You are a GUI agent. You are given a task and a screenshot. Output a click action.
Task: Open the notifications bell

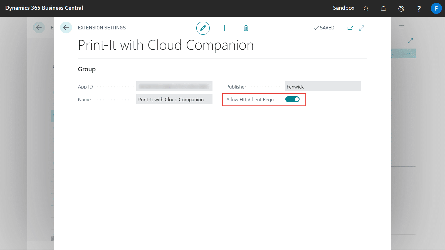(384, 9)
